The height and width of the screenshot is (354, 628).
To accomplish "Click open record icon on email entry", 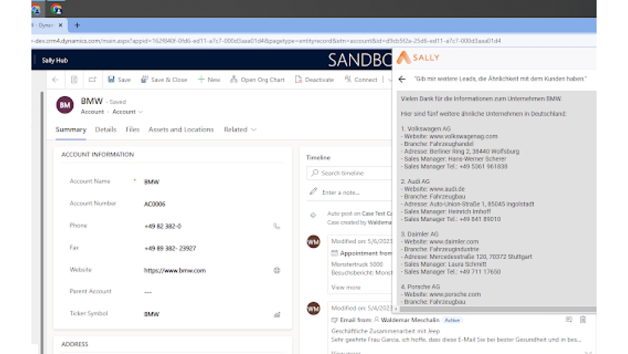I will point(569,319).
